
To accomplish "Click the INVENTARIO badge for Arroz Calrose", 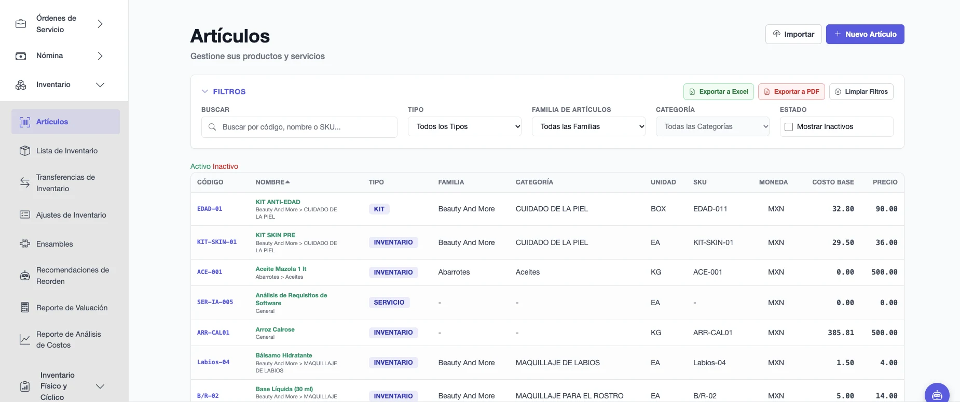I will pos(393,333).
